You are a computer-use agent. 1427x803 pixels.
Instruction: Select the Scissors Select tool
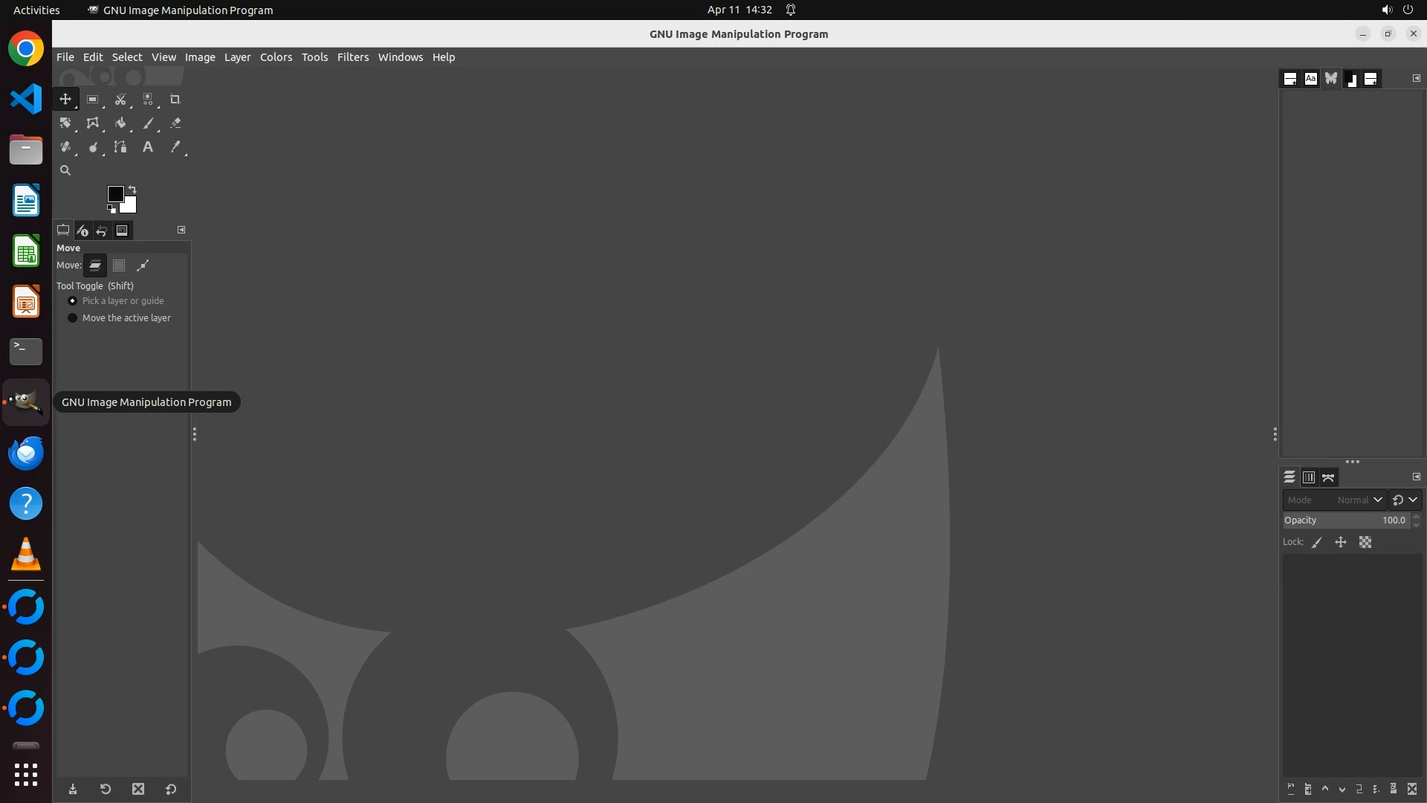click(120, 100)
